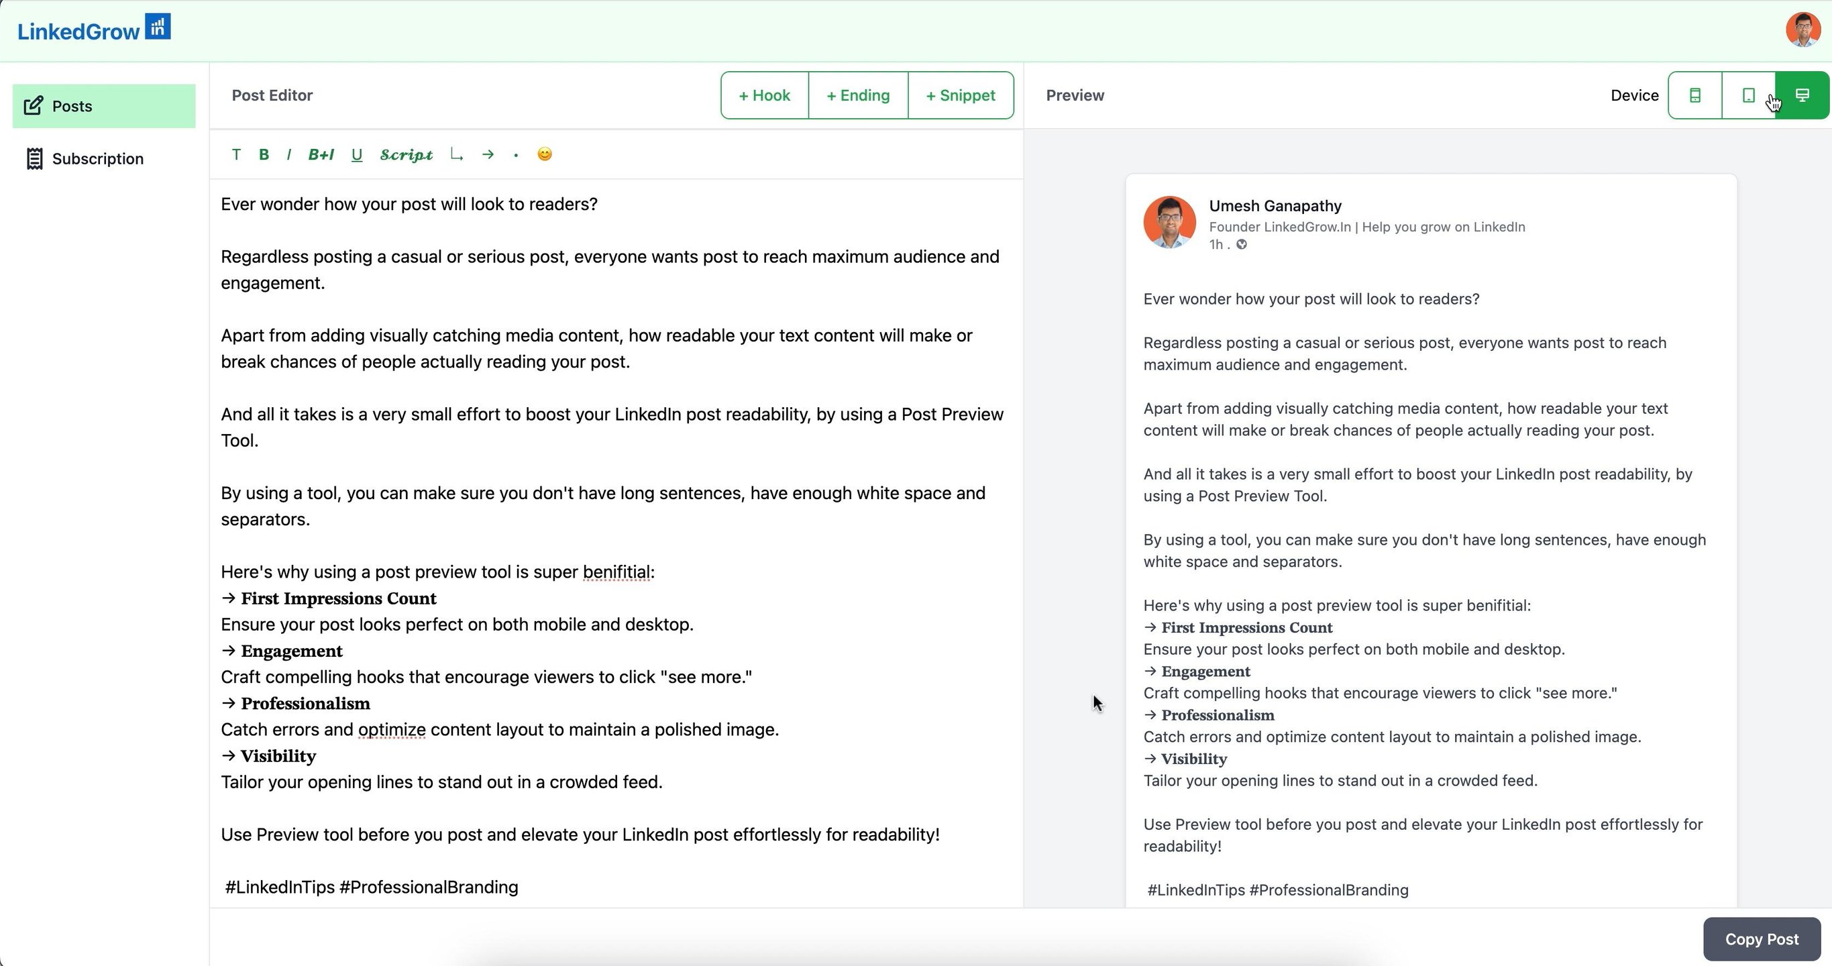The image size is (1832, 966).
Task: Insert right arrow symbol from toolbar
Action: pyautogui.click(x=488, y=154)
